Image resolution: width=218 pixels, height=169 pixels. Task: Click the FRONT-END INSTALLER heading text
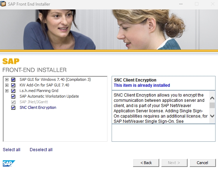click(x=35, y=70)
